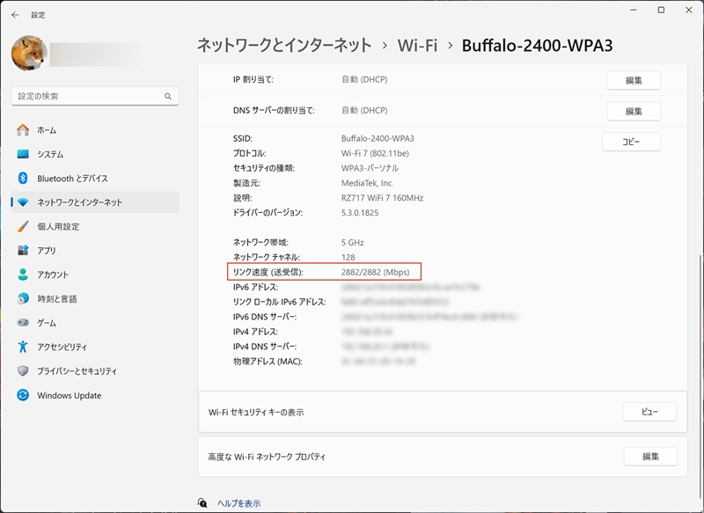
Task: Close the Settings window
Action: pos(689,10)
